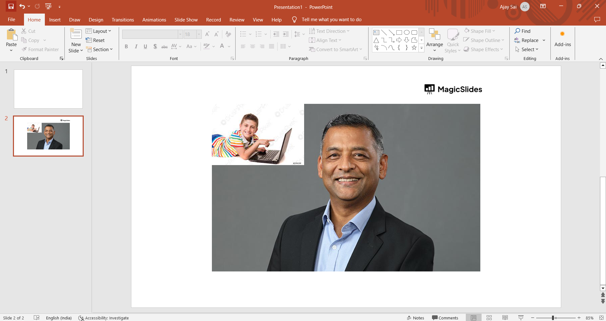Image resolution: width=606 pixels, height=321 pixels.
Task: Toggle the Comments pane in status bar
Action: pos(445,318)
